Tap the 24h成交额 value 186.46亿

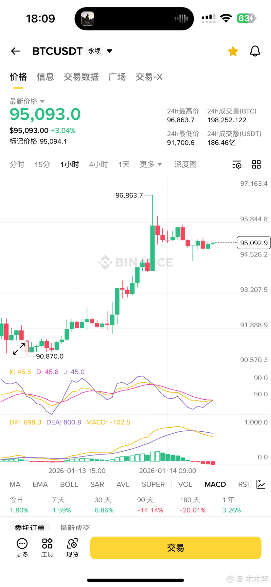[221, 143]
